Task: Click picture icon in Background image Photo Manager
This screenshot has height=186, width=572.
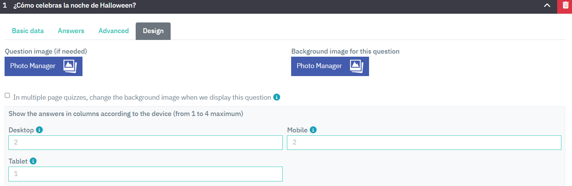Action: (357, 66)
